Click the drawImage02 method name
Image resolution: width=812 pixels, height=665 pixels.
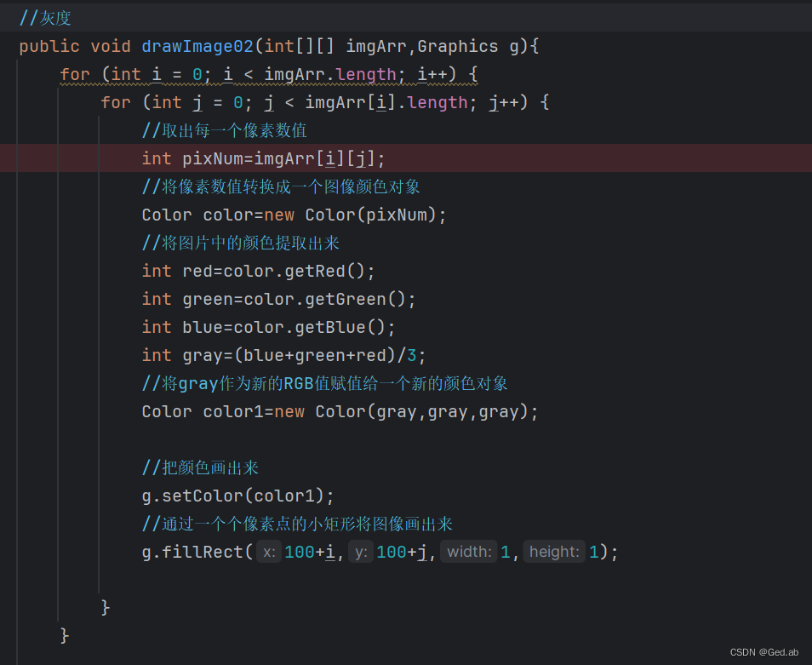click(x=197, y=46)
